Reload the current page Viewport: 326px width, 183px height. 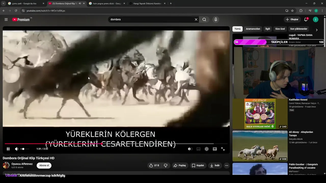coord(16,11)
